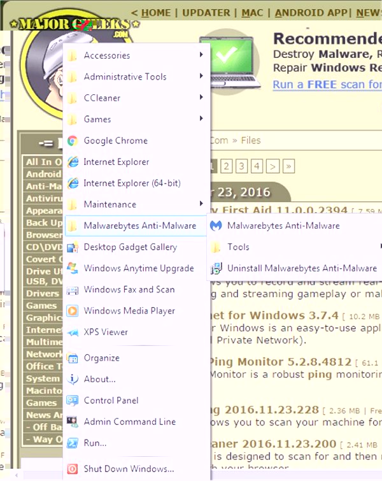Click the Tools folder icon in submenu
Screen dimensions: 382x481
point(216,247)
